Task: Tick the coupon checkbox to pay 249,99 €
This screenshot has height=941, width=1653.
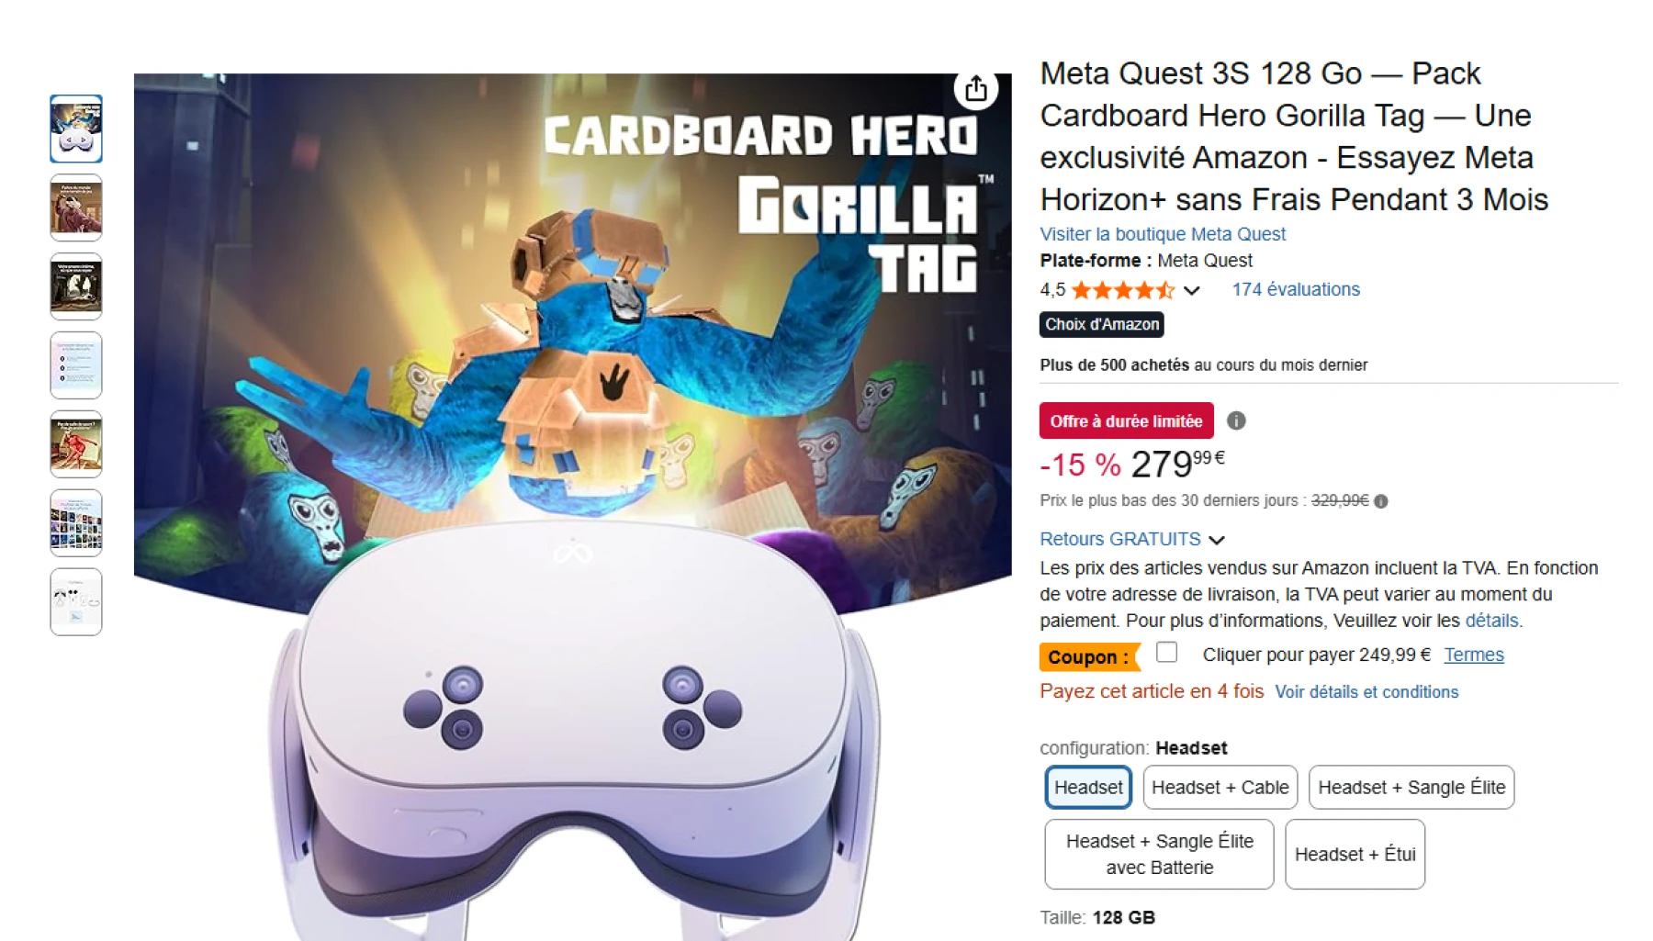Action: tap(1166, 652)
